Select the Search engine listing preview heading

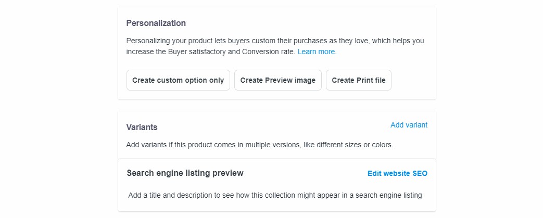coord(185,173)
